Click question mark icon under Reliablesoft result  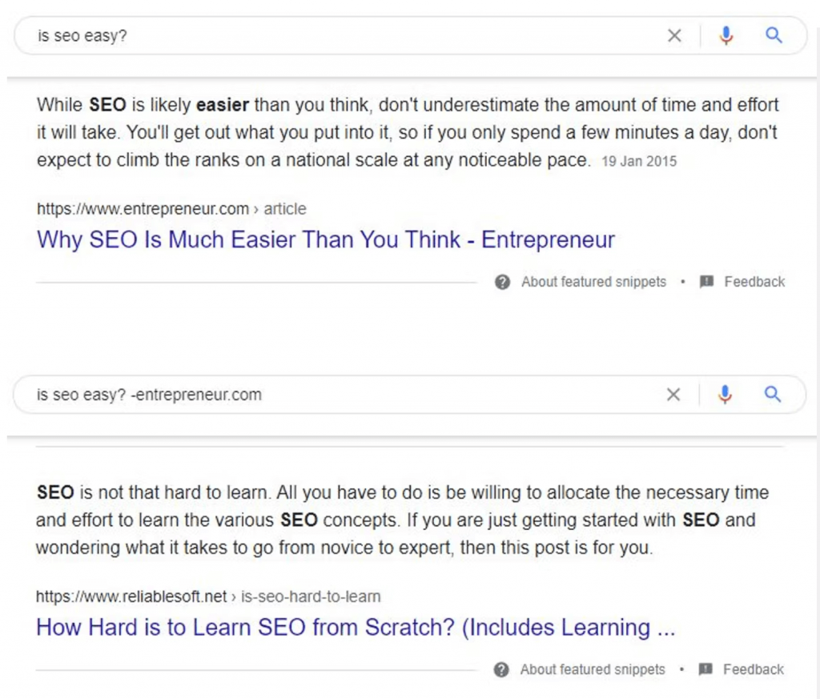coord(501,669)
